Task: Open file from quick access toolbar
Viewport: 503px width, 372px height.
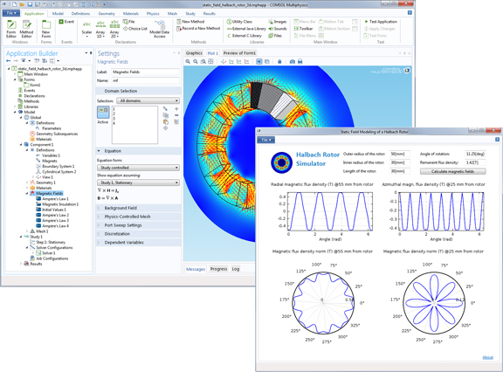Action: click(22, 4)
